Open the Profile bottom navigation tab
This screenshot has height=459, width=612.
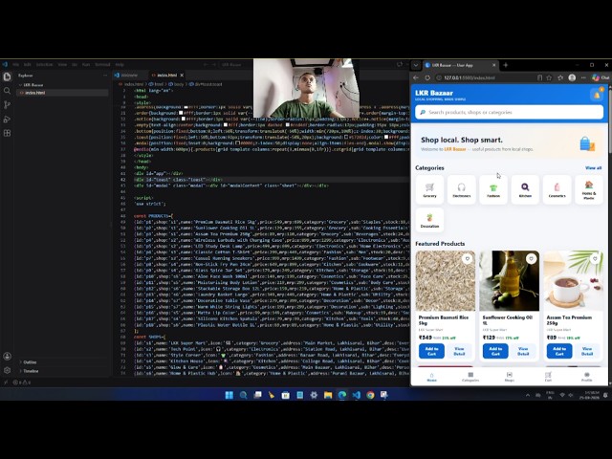point(586,377)
